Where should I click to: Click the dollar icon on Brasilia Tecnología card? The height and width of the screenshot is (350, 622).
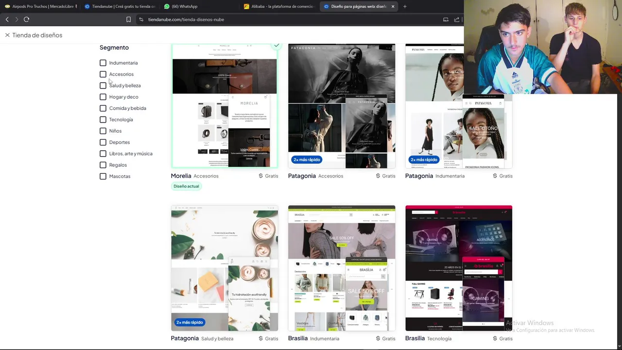point(495,338)
